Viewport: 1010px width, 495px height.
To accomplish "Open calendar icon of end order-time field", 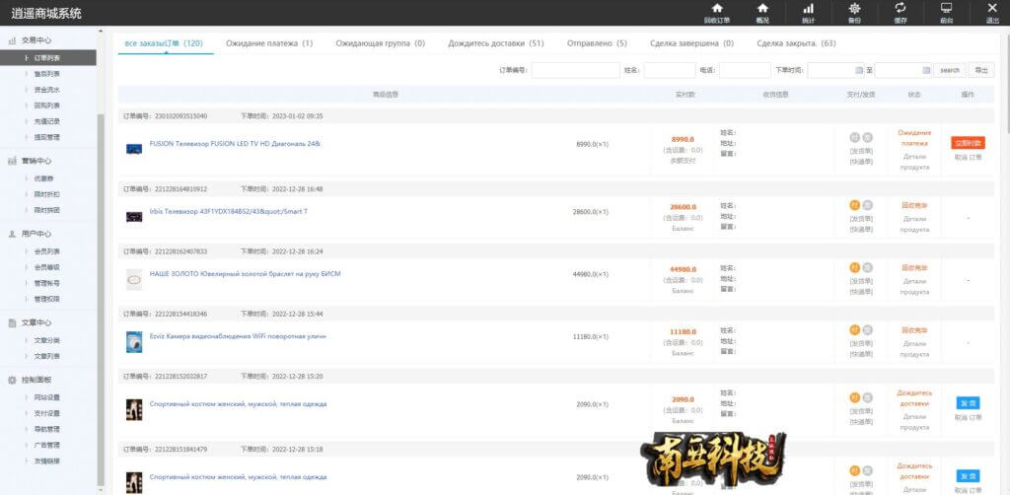I will click(926, 70).
